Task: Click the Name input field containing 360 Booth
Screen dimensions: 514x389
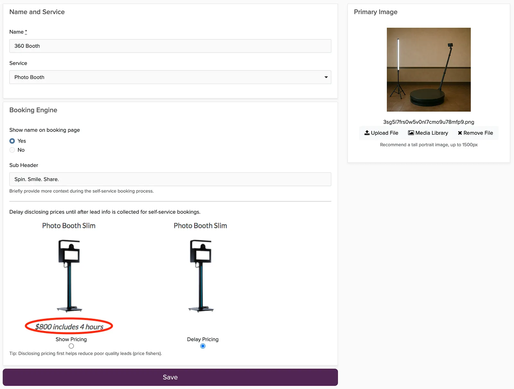Action: point(170,46)
